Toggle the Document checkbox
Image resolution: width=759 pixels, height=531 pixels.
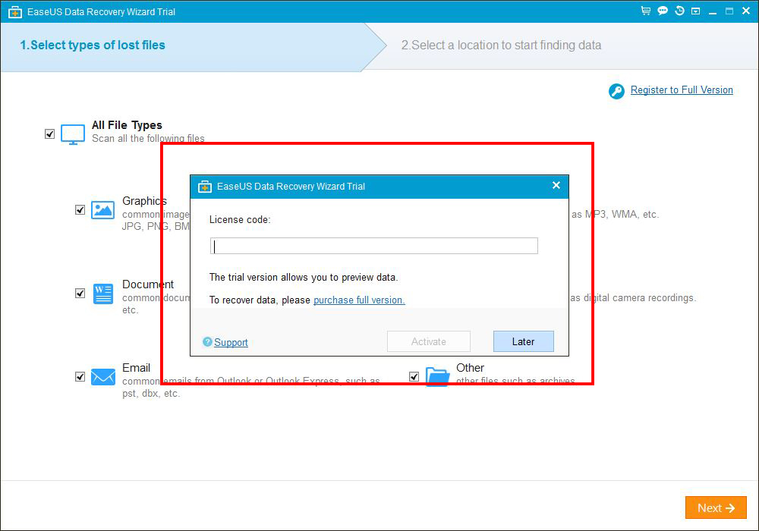click(80, 293)
